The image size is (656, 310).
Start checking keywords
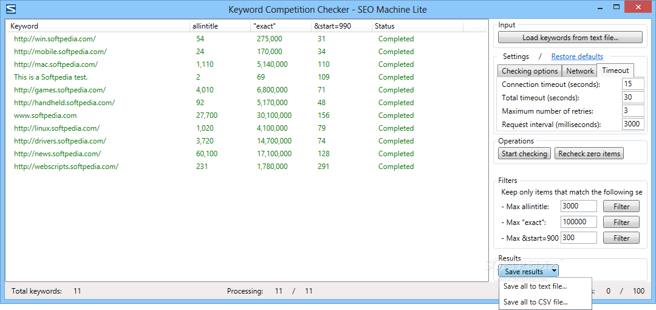[524, 153]
